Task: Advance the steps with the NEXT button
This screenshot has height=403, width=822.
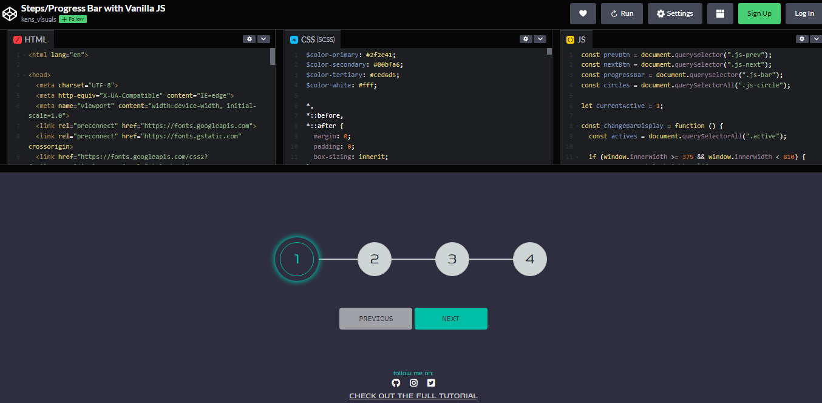Action: 451,318
